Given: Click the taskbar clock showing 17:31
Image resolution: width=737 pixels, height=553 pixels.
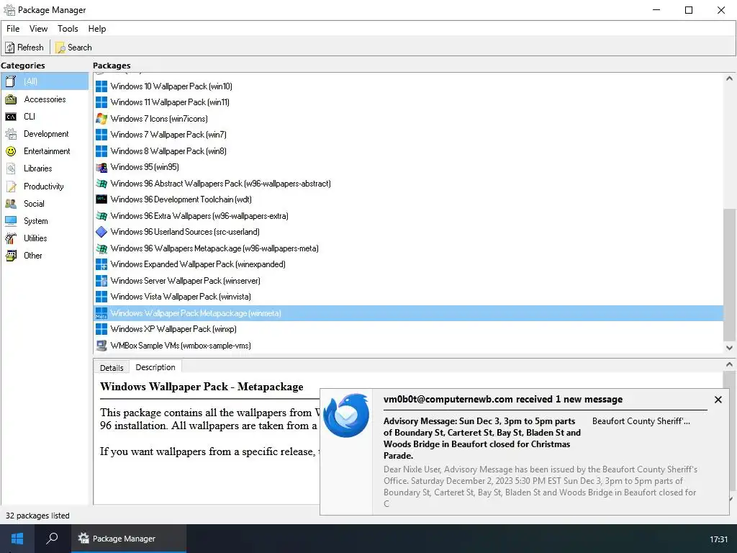Looking at the screenshot, I should (718, 539).
